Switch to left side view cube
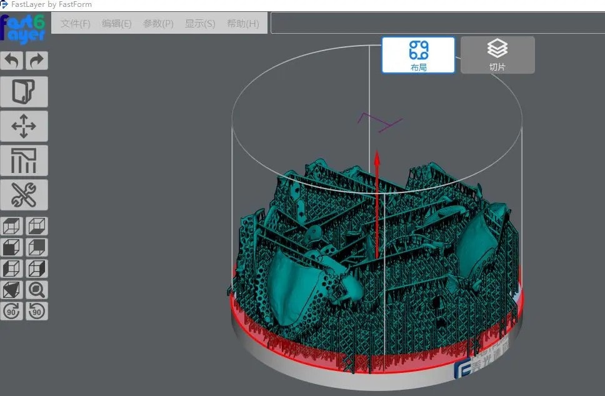The width and height of the screenshot is (605, 396). click(12, 269)
